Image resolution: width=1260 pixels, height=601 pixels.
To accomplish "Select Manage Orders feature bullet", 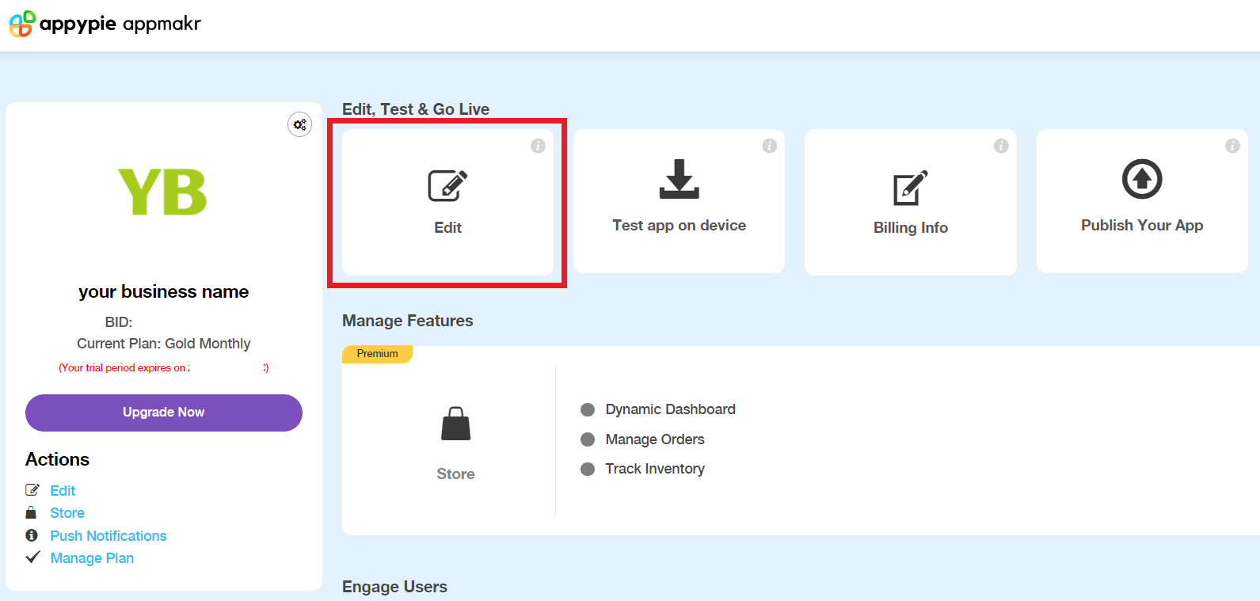I will pyautogui.click(x=588, y=439).
